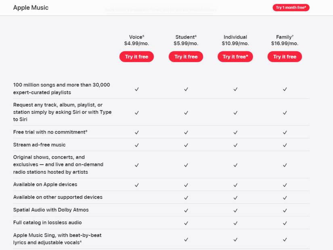
Task: Click Individual checkmark for Original shows row
Action: point(235,165)
